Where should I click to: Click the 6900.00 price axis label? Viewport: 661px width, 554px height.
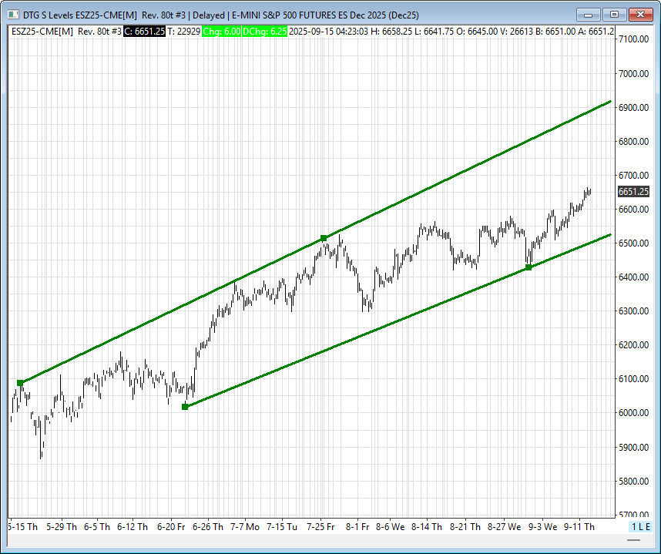tap(633, 108)
